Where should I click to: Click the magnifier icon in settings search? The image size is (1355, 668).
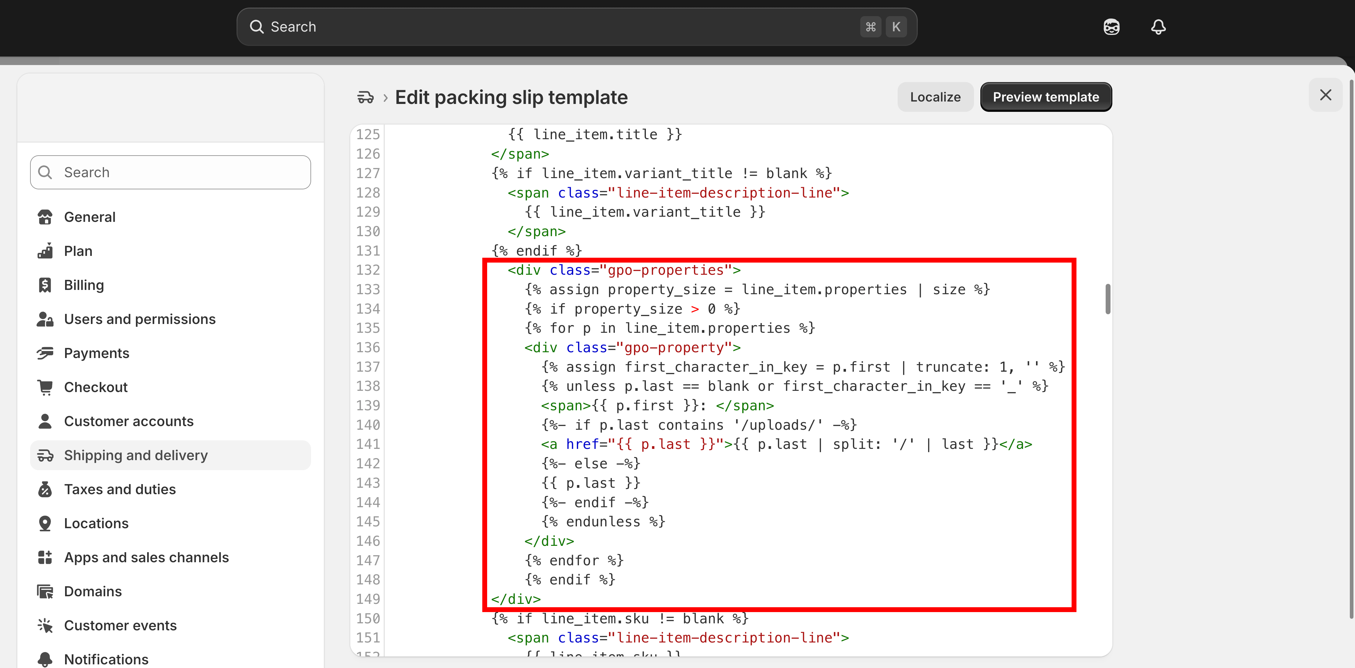(x=45, y=172)
